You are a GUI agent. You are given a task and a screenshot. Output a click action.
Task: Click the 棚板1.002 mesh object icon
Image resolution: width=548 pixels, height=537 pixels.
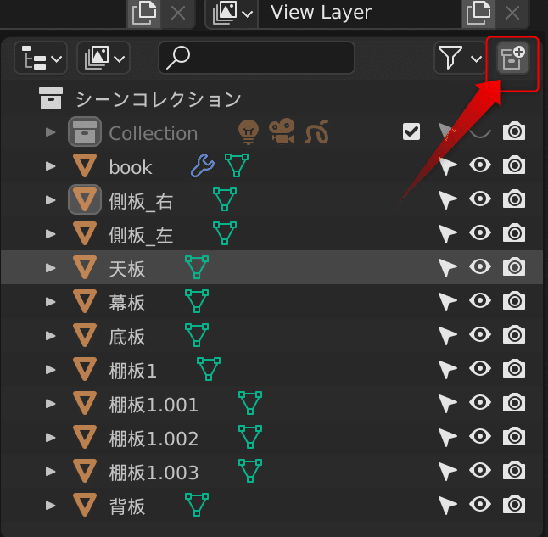tap(85, 437)
